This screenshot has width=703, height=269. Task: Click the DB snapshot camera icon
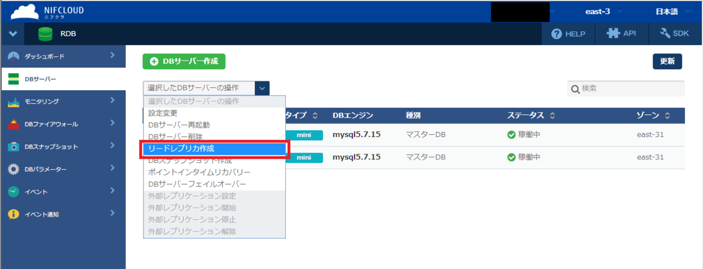14,147
